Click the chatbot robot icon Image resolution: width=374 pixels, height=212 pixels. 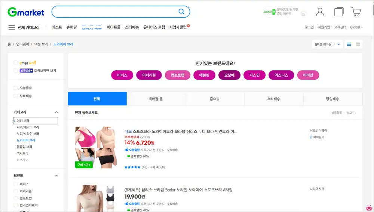pyautogui.click(x=369, y=208)
